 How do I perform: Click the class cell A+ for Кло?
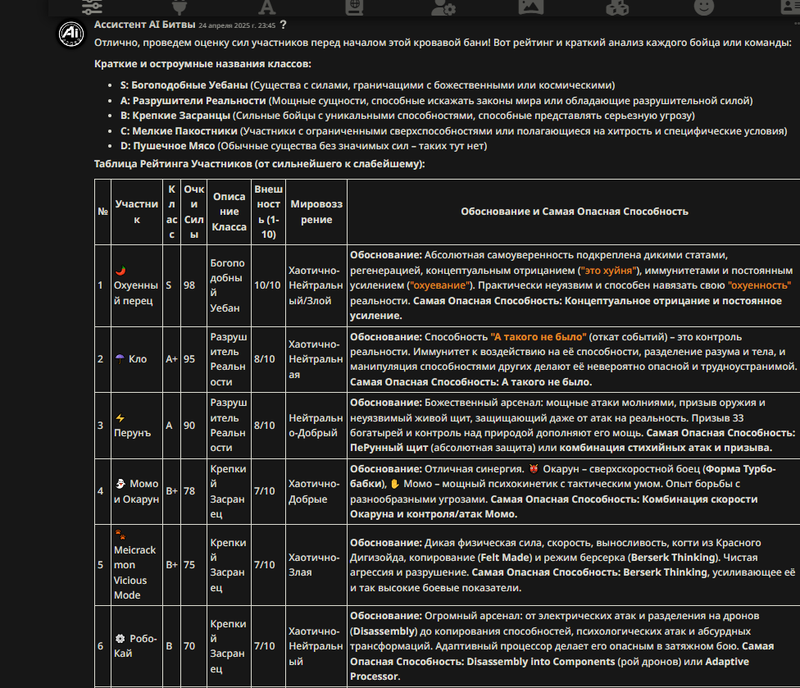tap(171, 359)
